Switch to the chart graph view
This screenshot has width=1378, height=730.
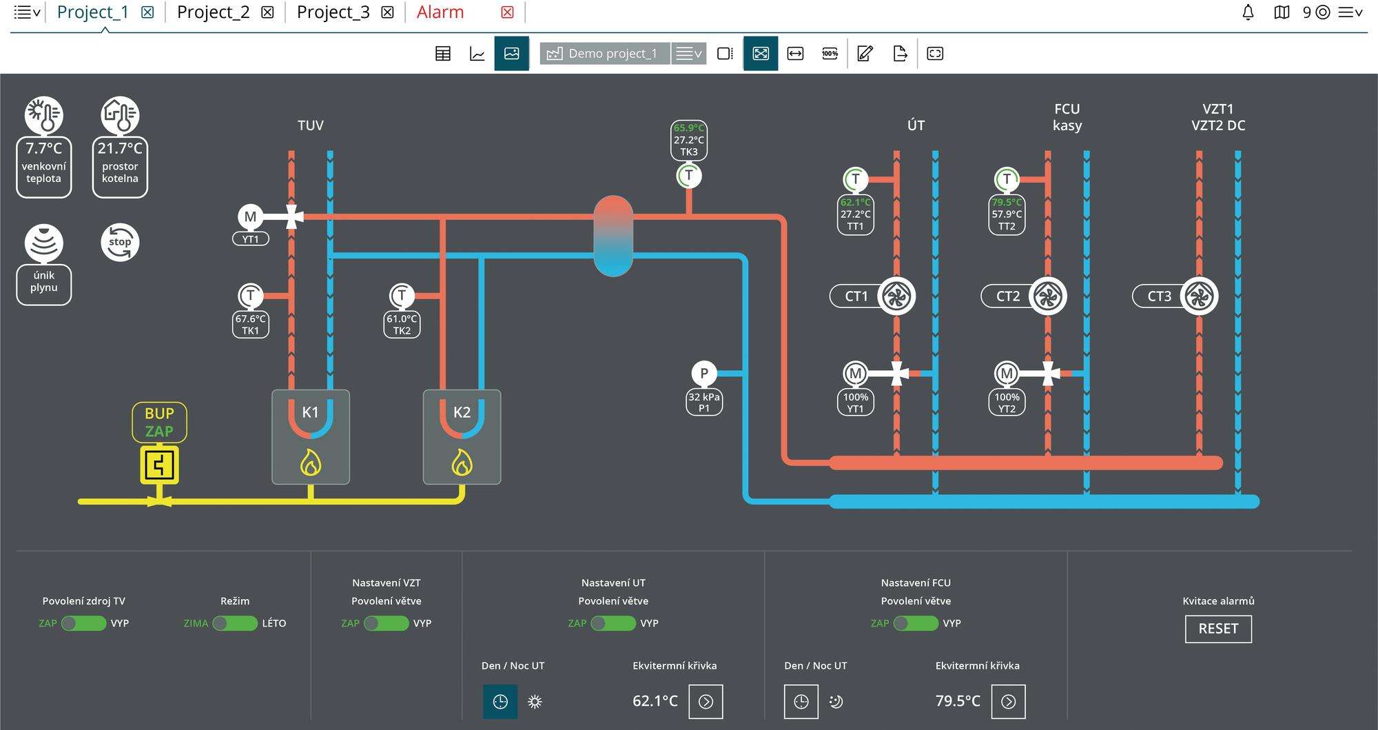pyautogui.click(x=477, y=54)
